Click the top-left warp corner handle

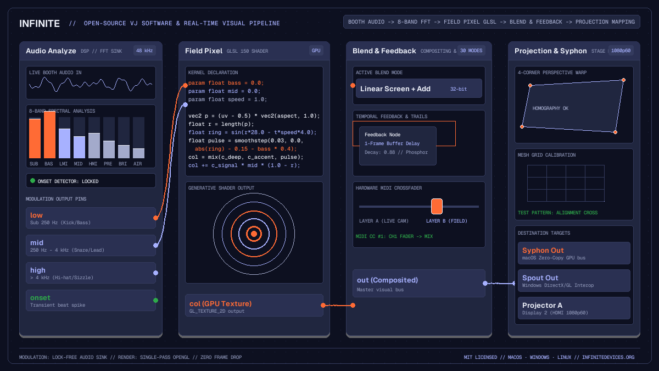click(530, 85)
